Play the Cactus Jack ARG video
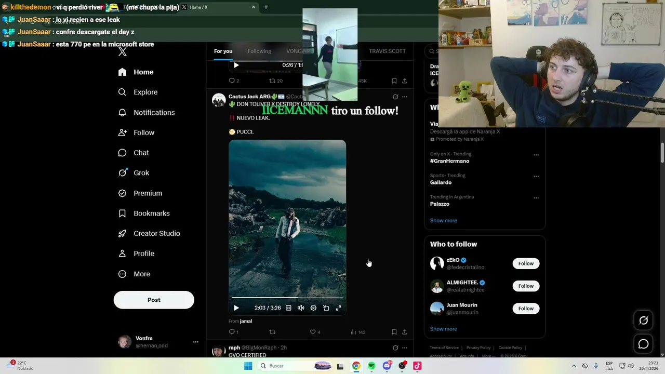Image resolution: width=665 pixels, height=374 pixels. 236,308
